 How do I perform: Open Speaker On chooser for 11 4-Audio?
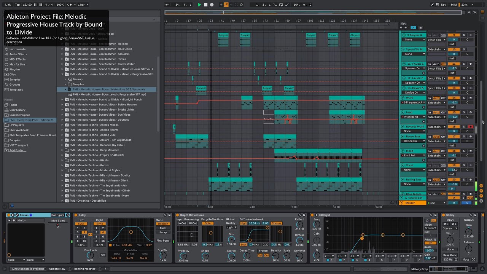[x=414, y=68]
